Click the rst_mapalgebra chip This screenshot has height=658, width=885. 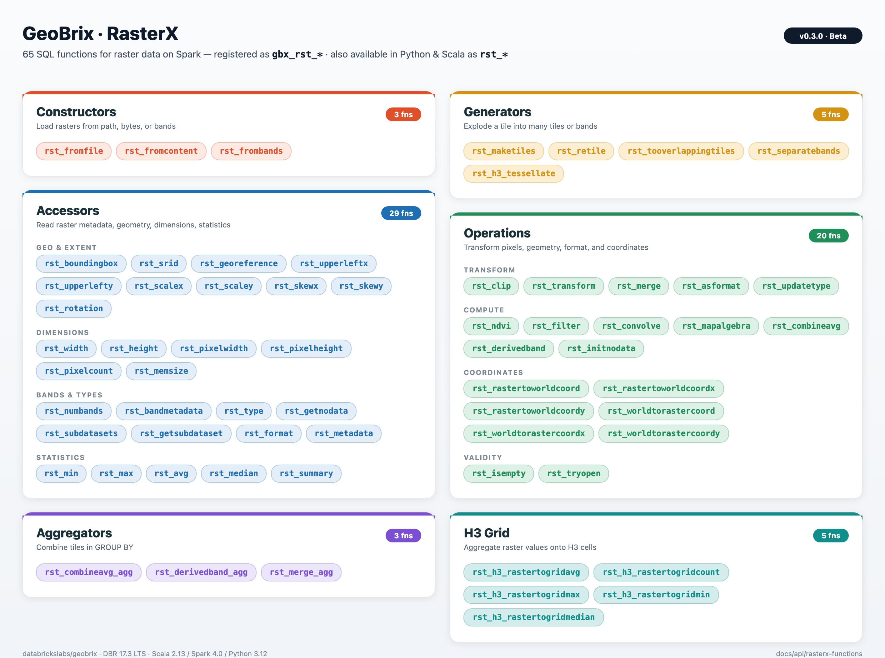(x=716, y=326)
